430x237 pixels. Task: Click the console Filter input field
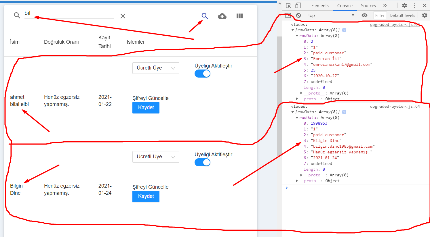(x=380, y=15)
